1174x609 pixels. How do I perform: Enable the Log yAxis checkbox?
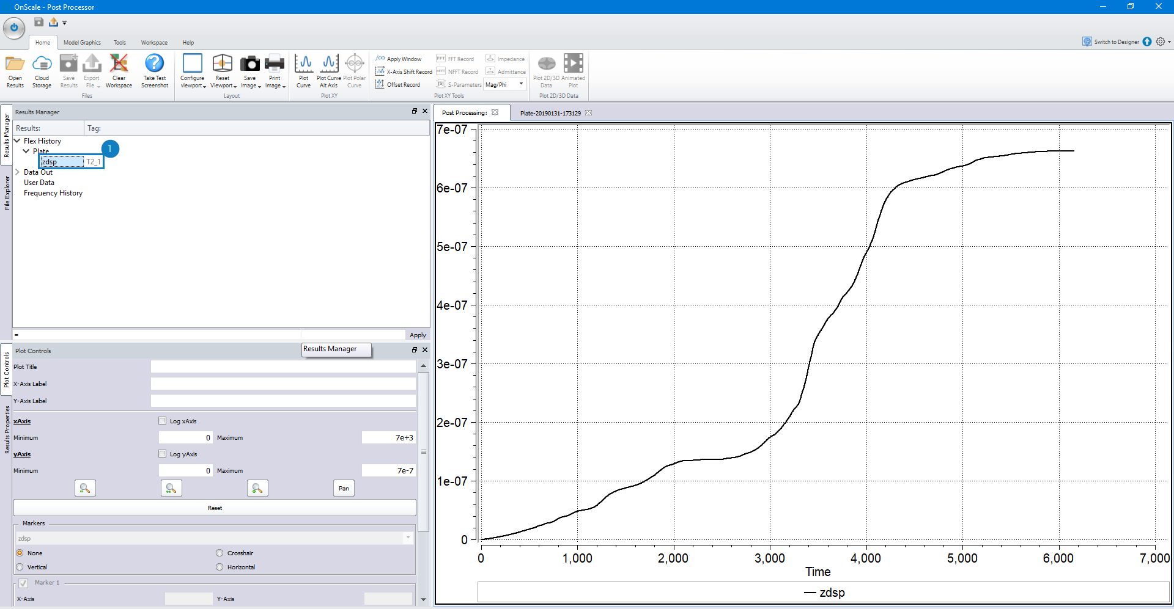click(x=162, y=454)
